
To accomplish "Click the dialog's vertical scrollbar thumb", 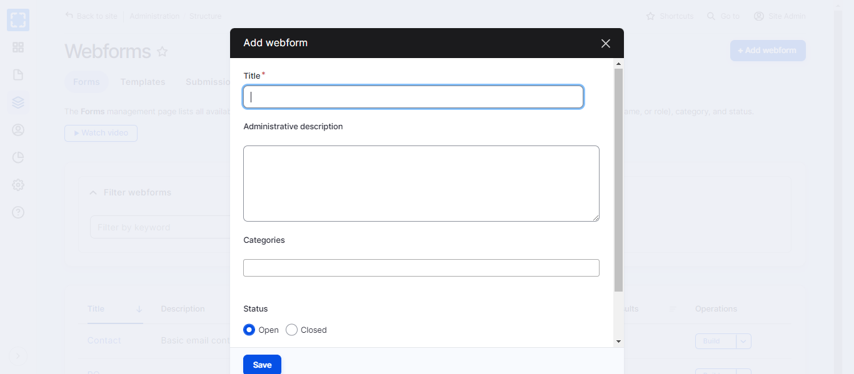I will (618, 180).
